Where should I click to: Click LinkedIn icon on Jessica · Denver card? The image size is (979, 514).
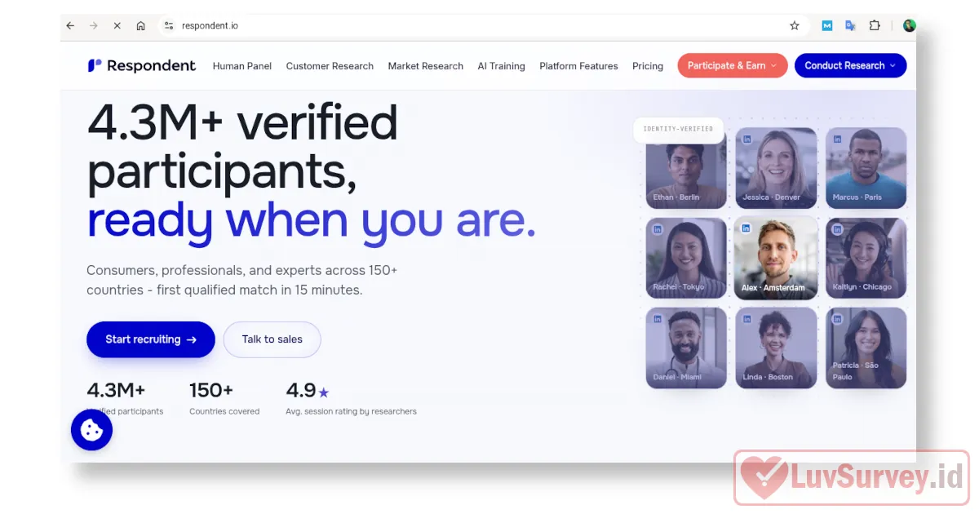tap(746, 140)
